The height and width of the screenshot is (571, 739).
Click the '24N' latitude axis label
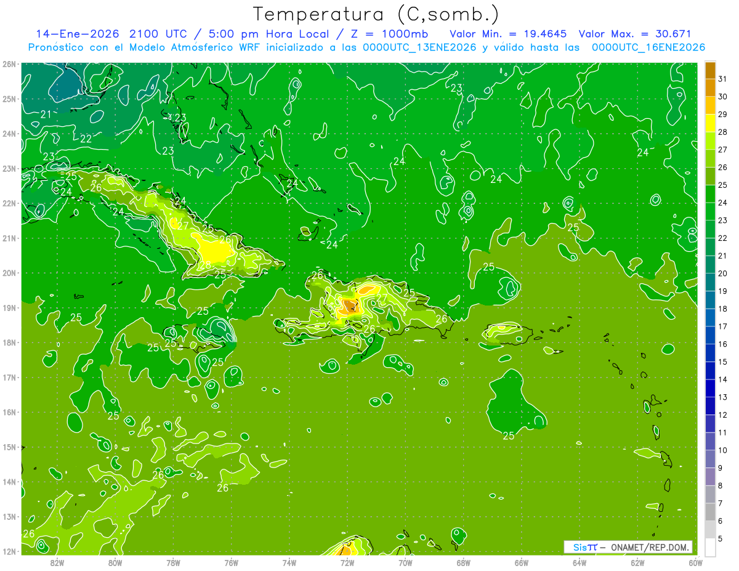pos(9,134)
